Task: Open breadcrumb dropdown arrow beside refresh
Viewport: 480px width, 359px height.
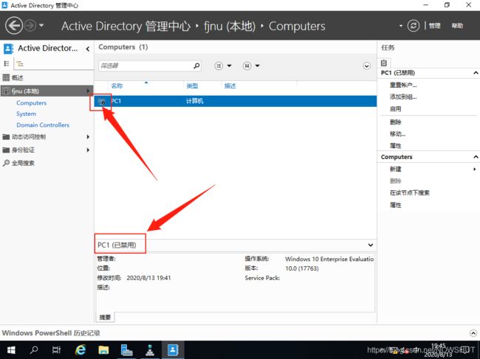Action: click(401, 26)
